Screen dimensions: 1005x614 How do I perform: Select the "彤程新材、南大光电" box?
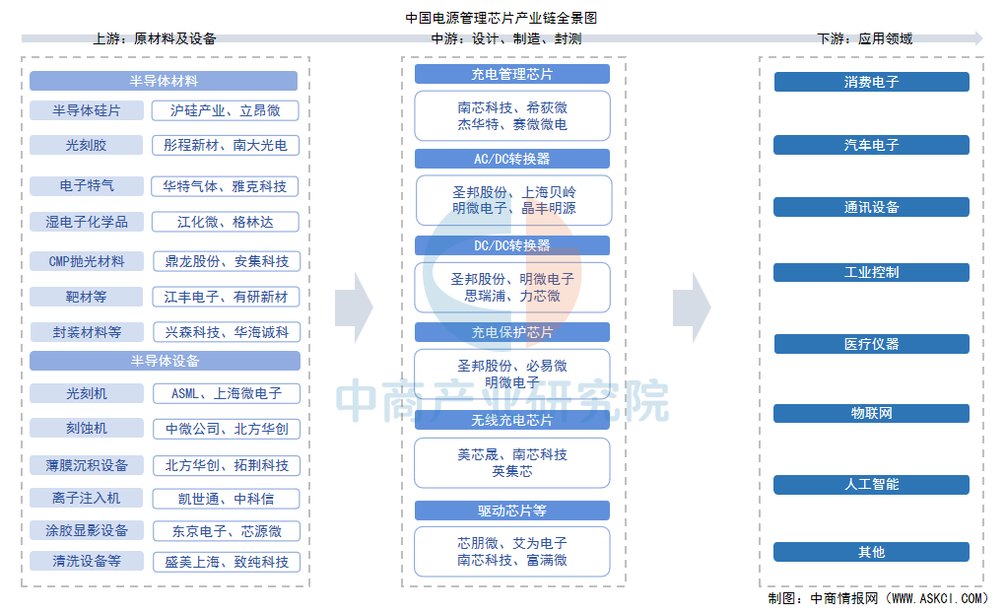coord(225,145)
